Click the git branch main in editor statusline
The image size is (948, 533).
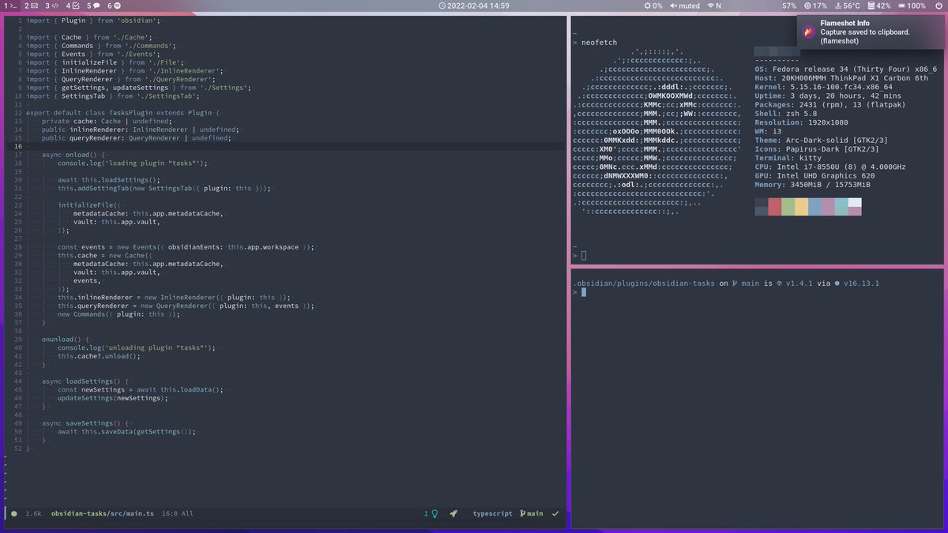click(532, 513)
